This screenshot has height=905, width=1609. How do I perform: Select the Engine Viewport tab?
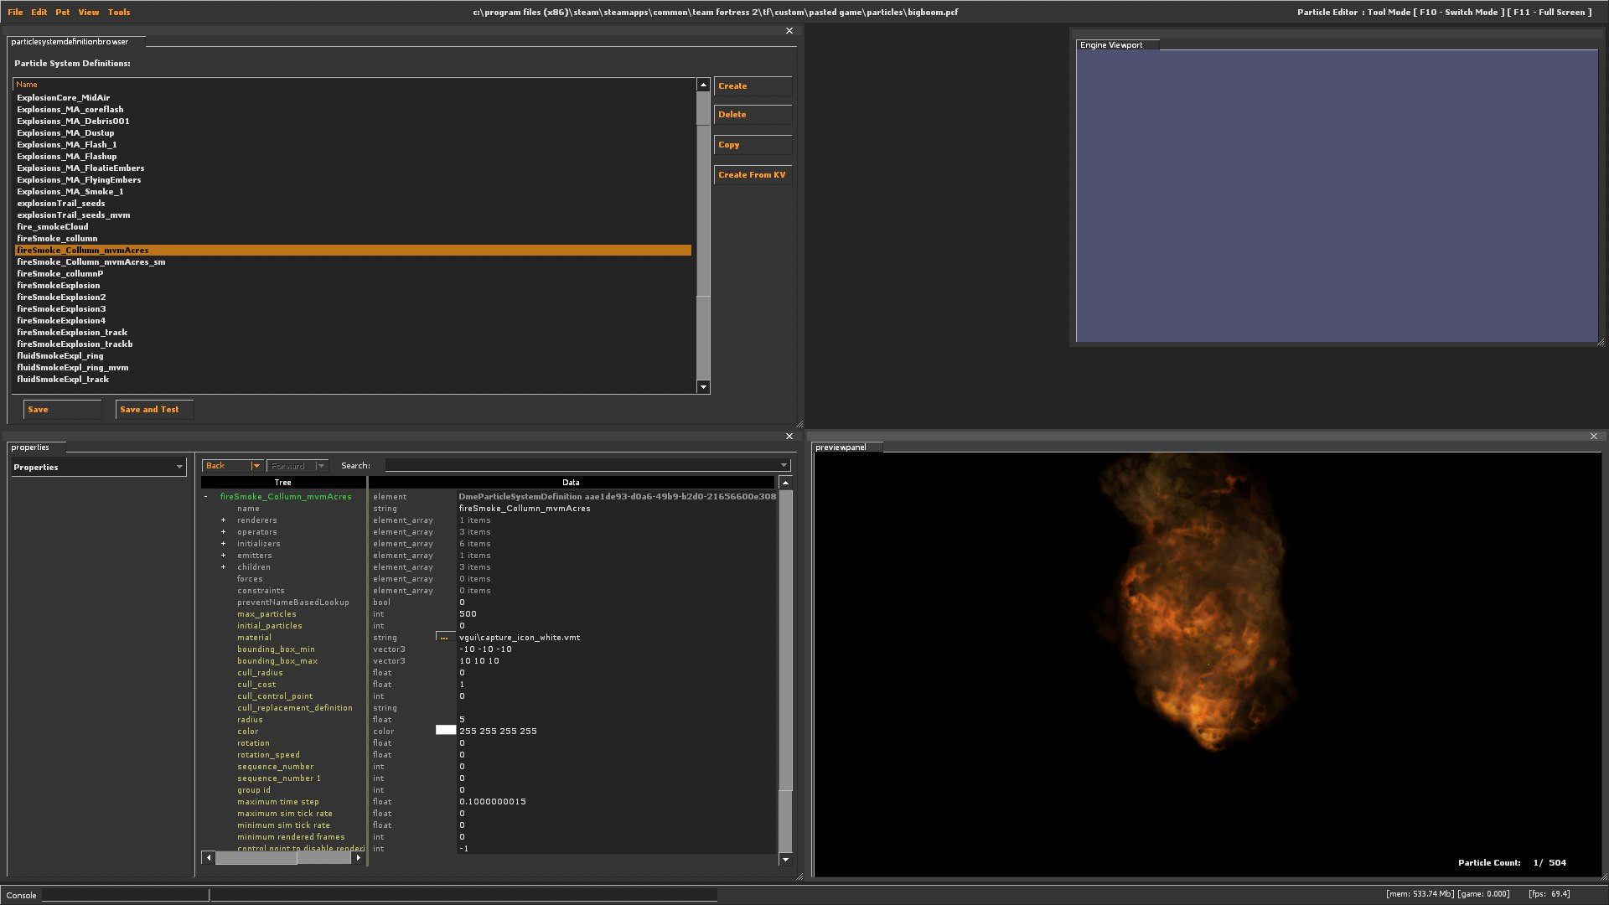coord(1117,45)
